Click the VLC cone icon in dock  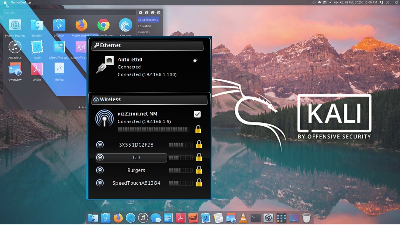coord(243,217)
